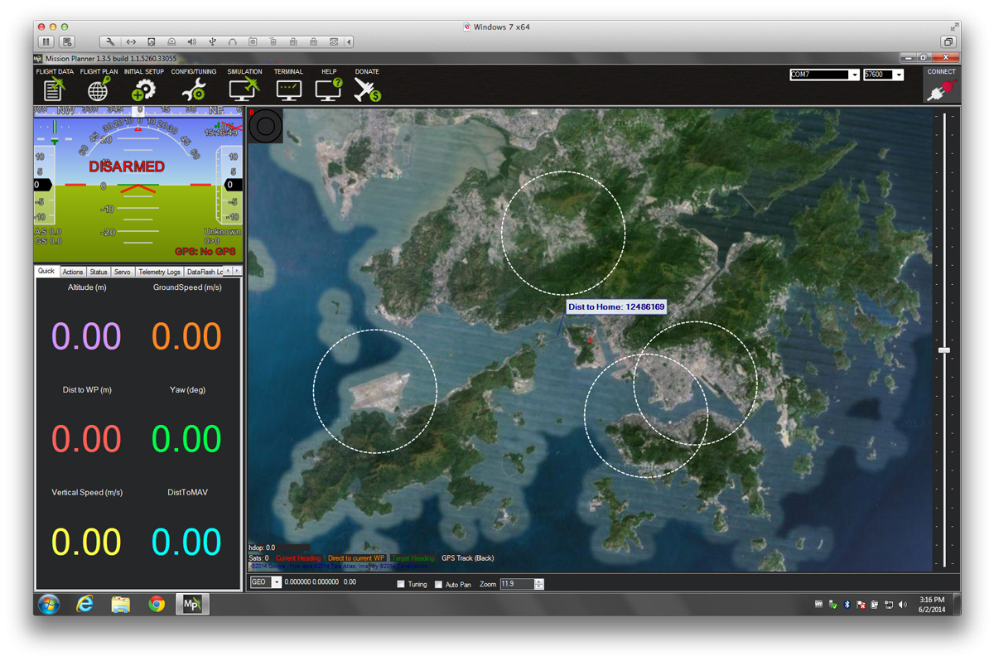The image size is (994, 661).
Task: Open Initial Setup gear icon
Action: [x=143, y=89]
